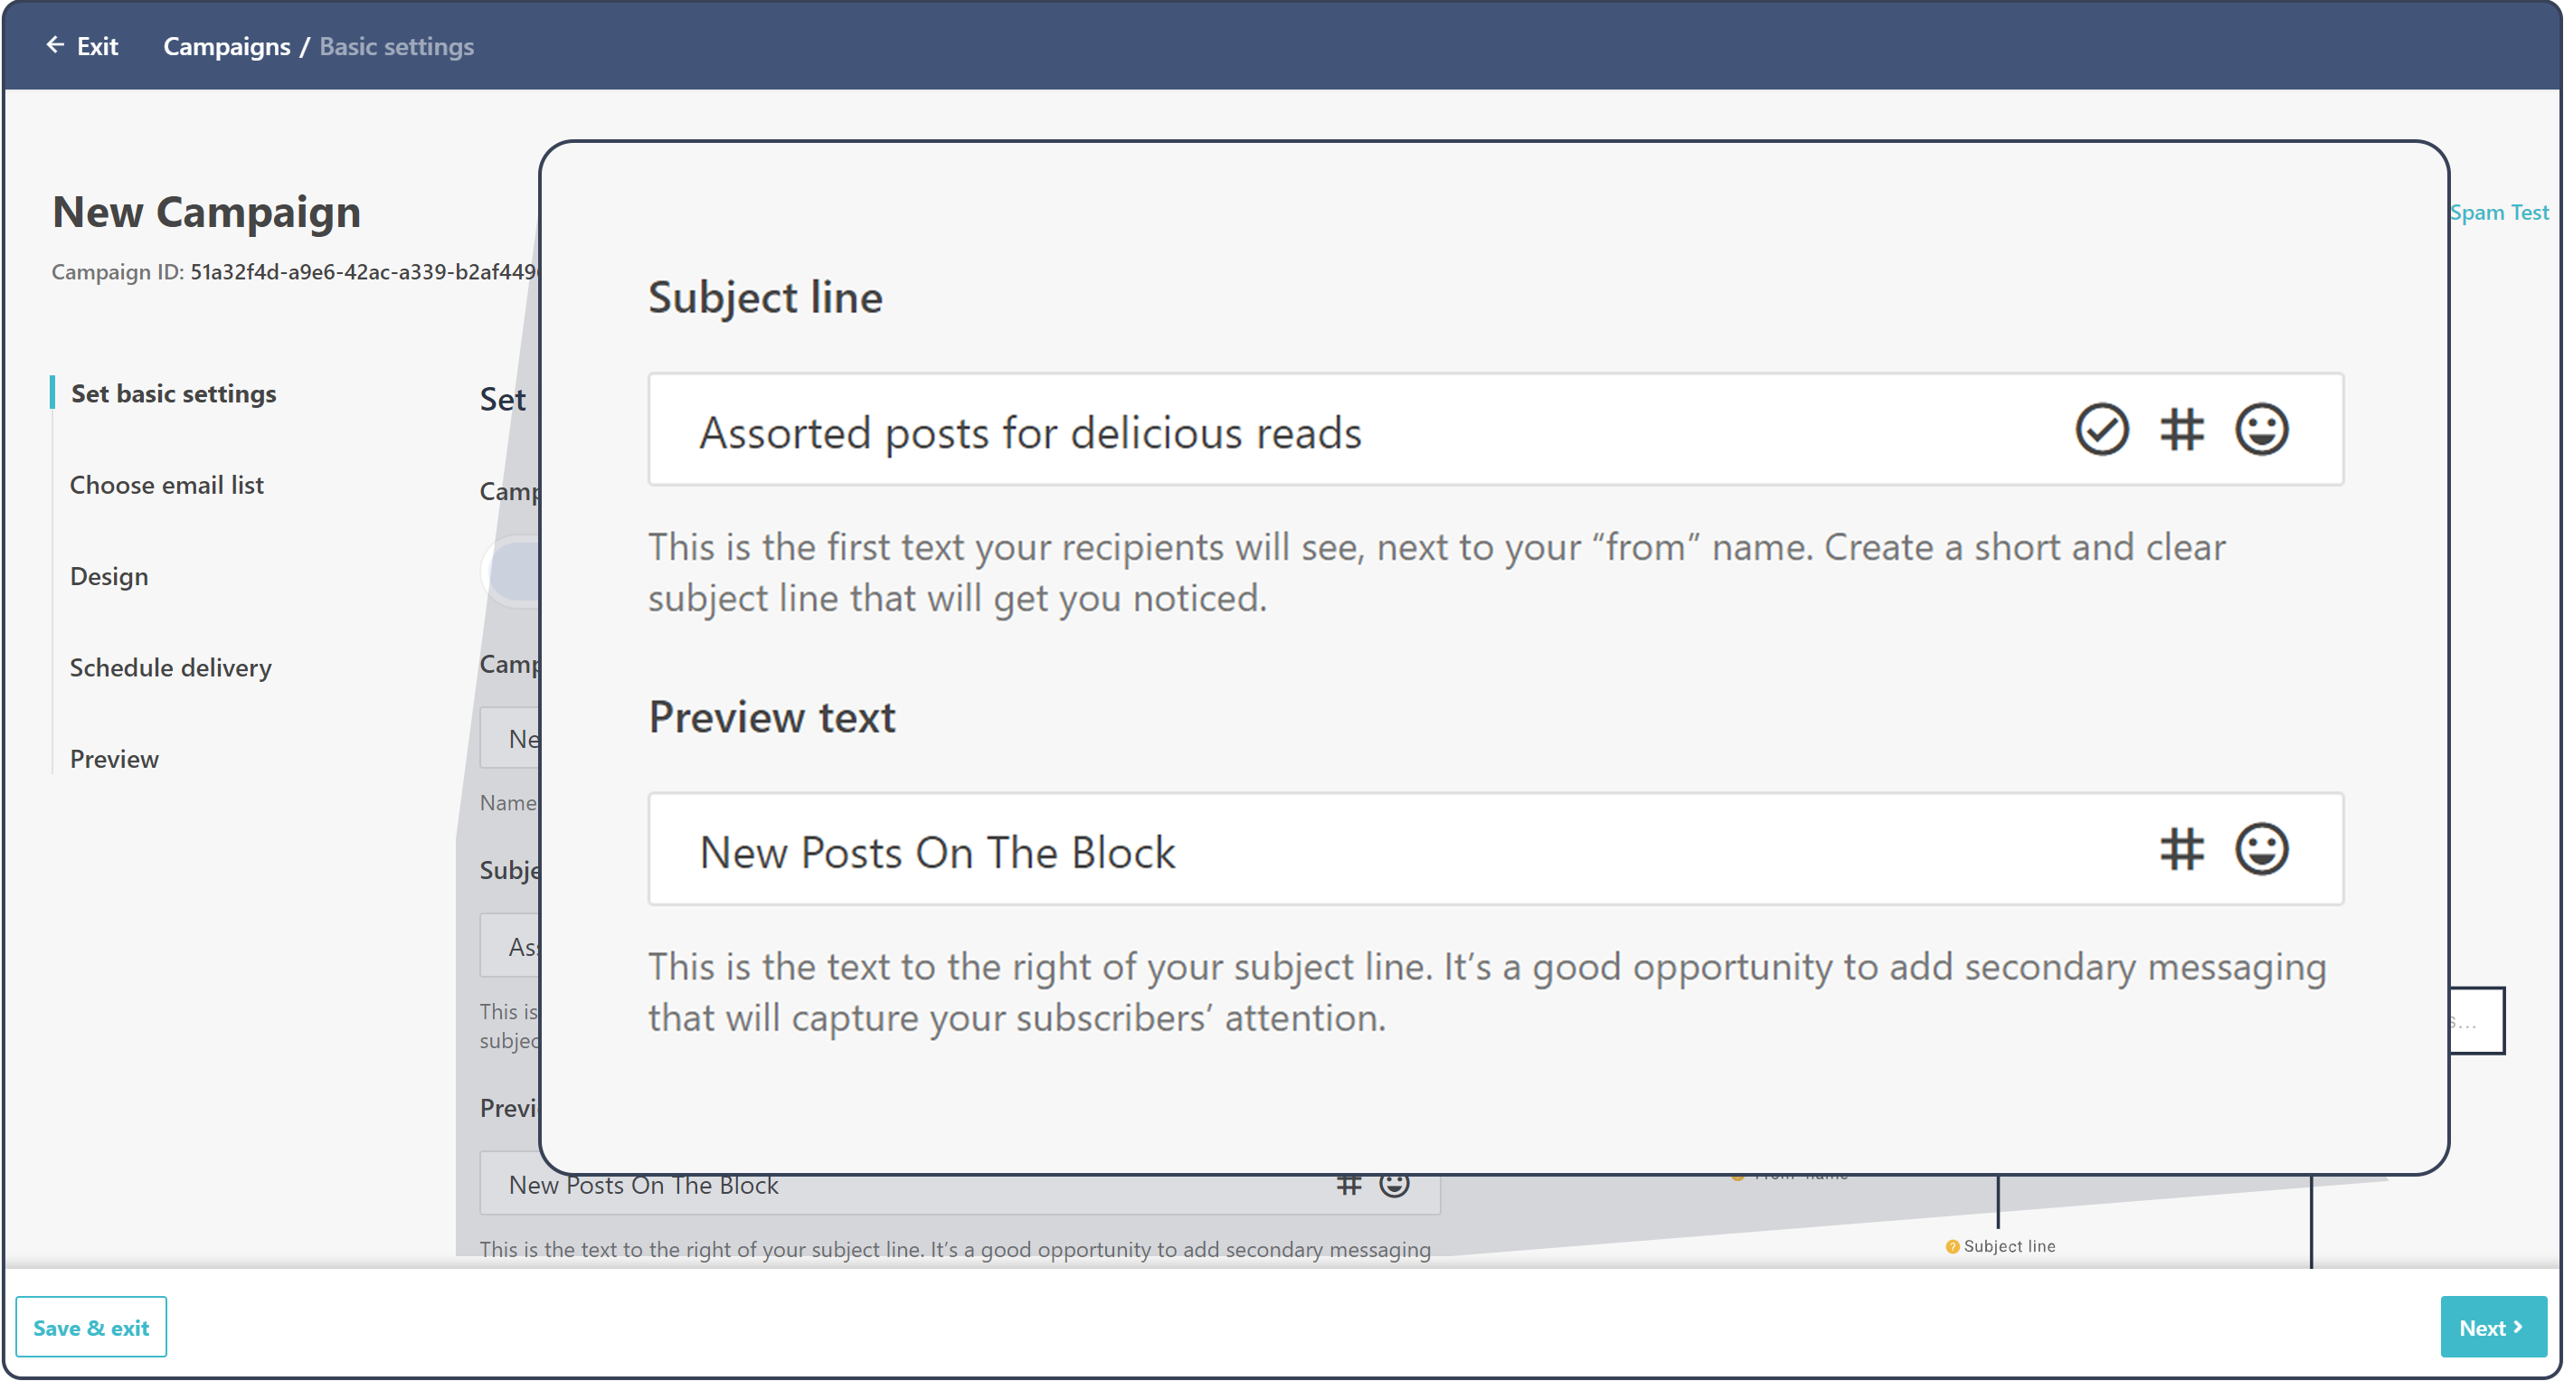Screen dimensions: 2564x1381
Task: Insert a # tag in the lower preview input
Action: [x=1349, y=1184]
